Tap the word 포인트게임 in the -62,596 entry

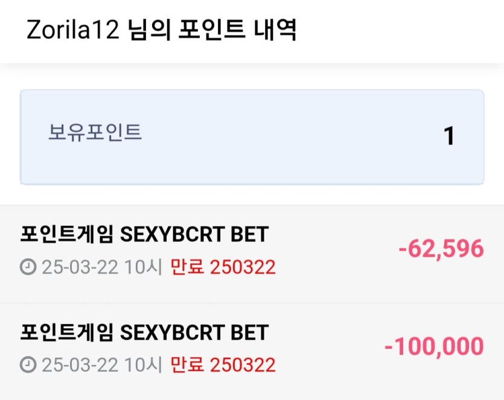coord(66,235)
